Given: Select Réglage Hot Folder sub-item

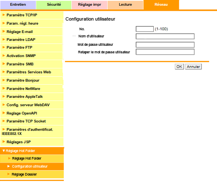Looking at the screenshot, I should click(32, 159).
